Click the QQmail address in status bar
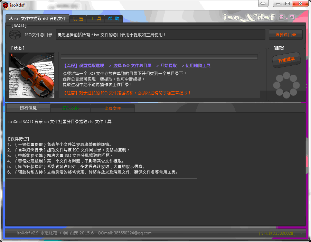 tap(124, 233)
